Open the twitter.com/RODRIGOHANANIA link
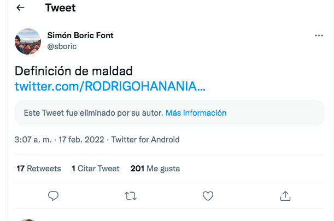Viewport: 334px width, 221px height. (110, 86)
